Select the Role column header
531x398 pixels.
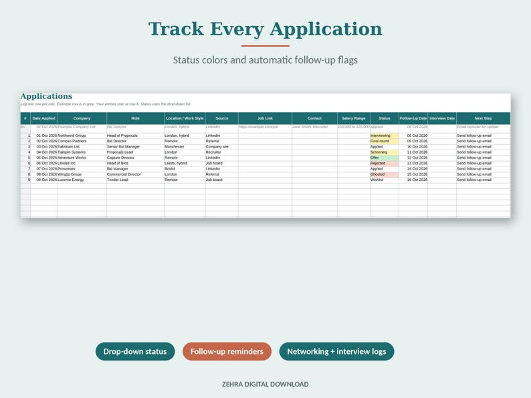point(136,118)
